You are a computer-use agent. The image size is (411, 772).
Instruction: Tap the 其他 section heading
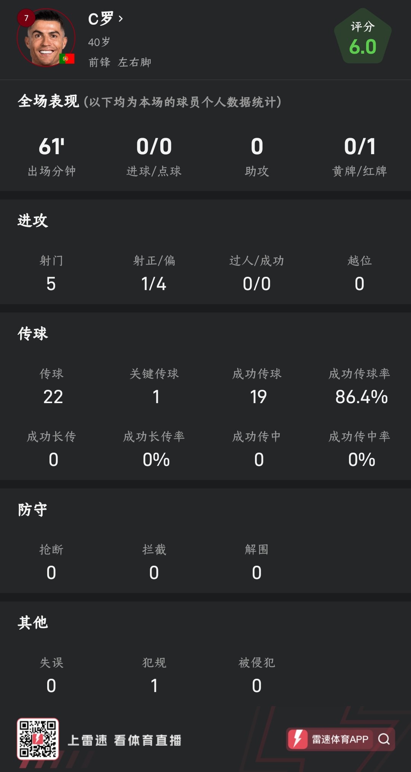tap(33, 622)
